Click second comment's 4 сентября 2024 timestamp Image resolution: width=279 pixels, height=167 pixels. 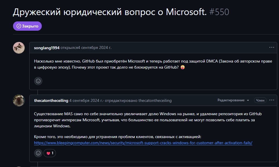pos(86,100)
